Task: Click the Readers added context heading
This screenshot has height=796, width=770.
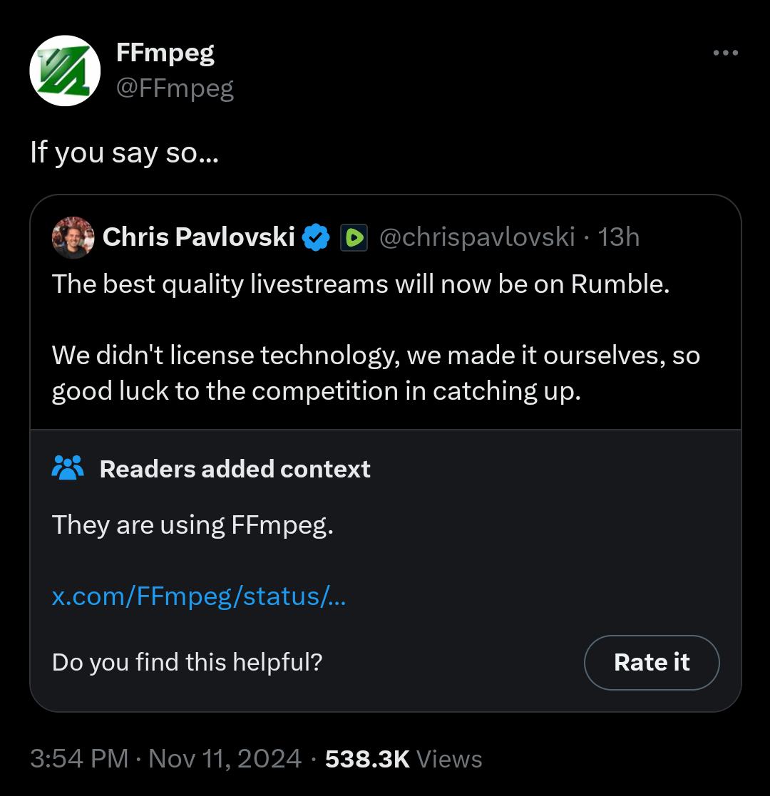Action: [235, 469]
